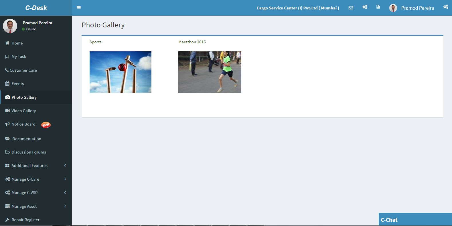Click the Online status text
This screenshot has width=452, height=226.
coord(31,29)
